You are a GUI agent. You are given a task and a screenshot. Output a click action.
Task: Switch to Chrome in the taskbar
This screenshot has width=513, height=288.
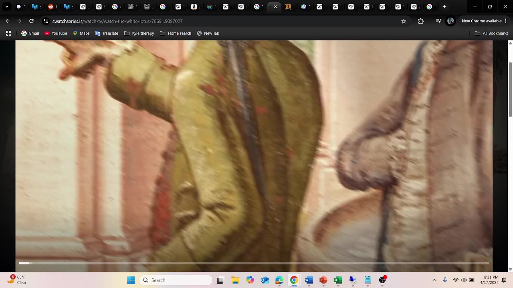[294, 280]
